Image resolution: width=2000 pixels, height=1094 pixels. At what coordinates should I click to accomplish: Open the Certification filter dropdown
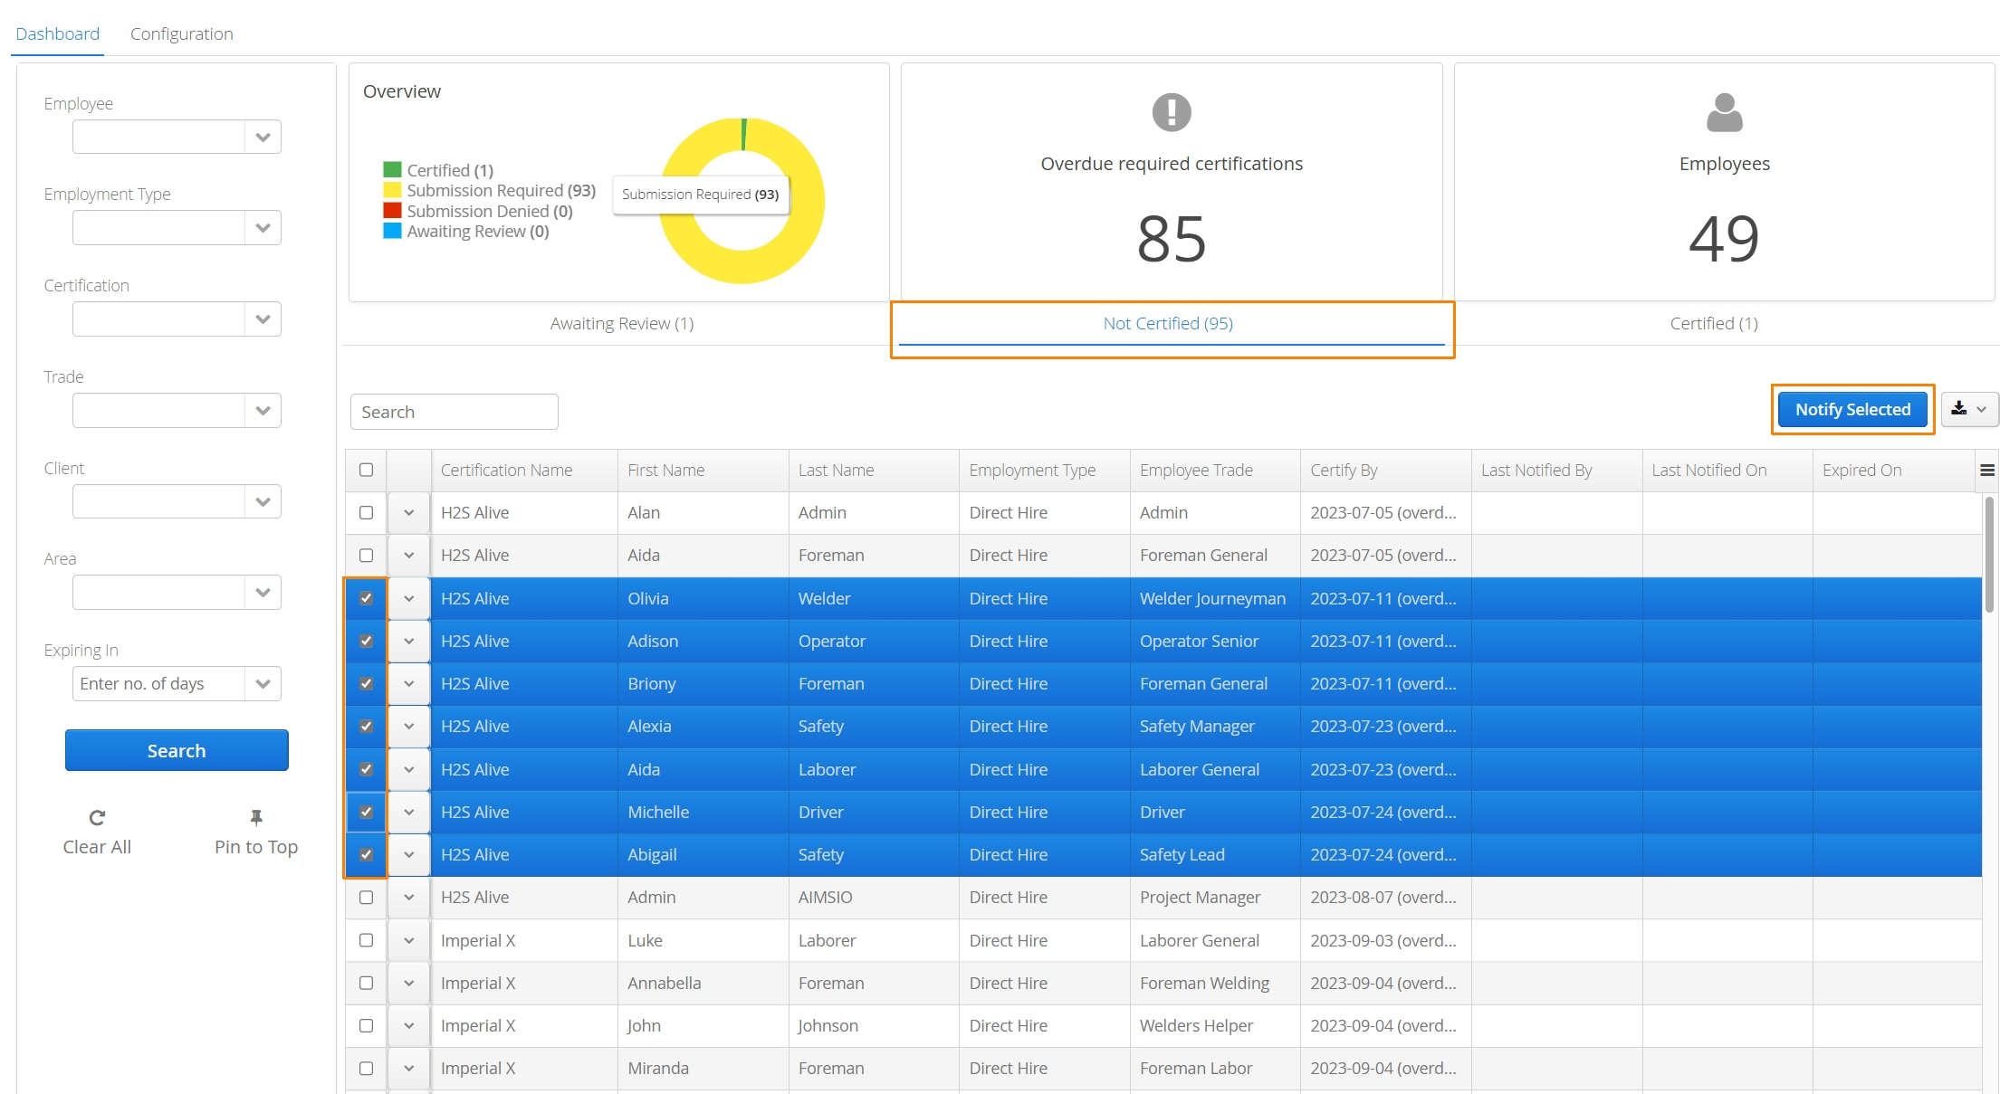pyautogui.click(x=263, y=319)
